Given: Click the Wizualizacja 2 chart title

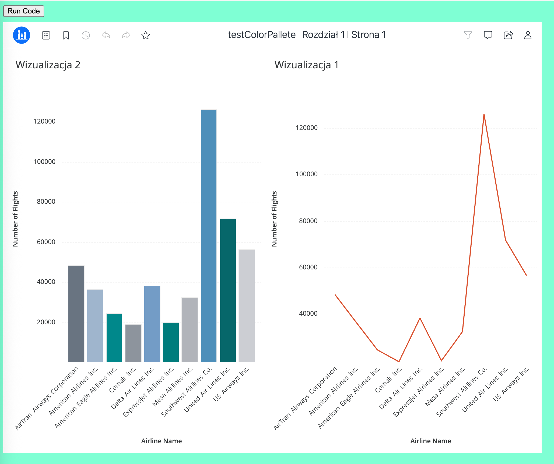Looking at the screenshot, I should 48,65.
